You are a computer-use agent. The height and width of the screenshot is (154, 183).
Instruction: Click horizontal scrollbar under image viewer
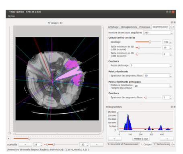(58, 133)
